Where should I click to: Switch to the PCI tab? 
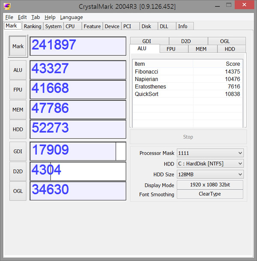[x=130, y=26]
